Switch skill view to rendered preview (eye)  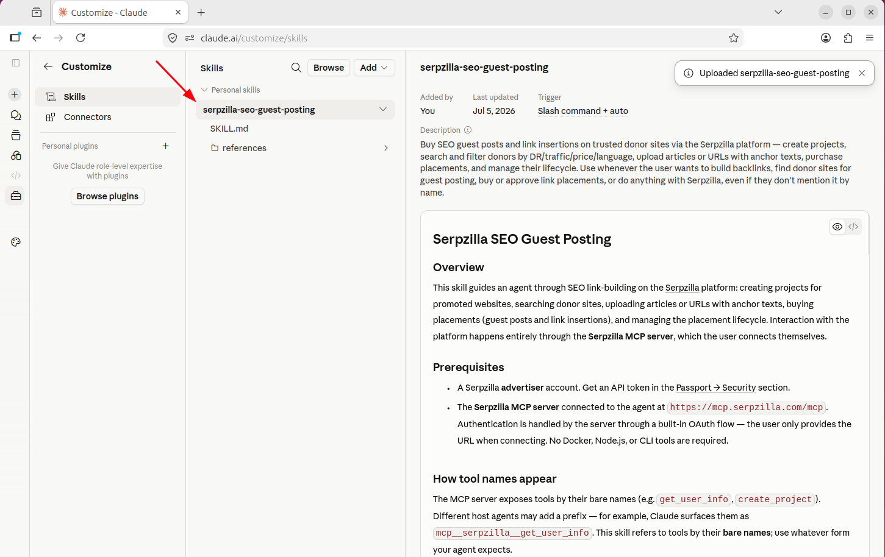click(837, 227)
